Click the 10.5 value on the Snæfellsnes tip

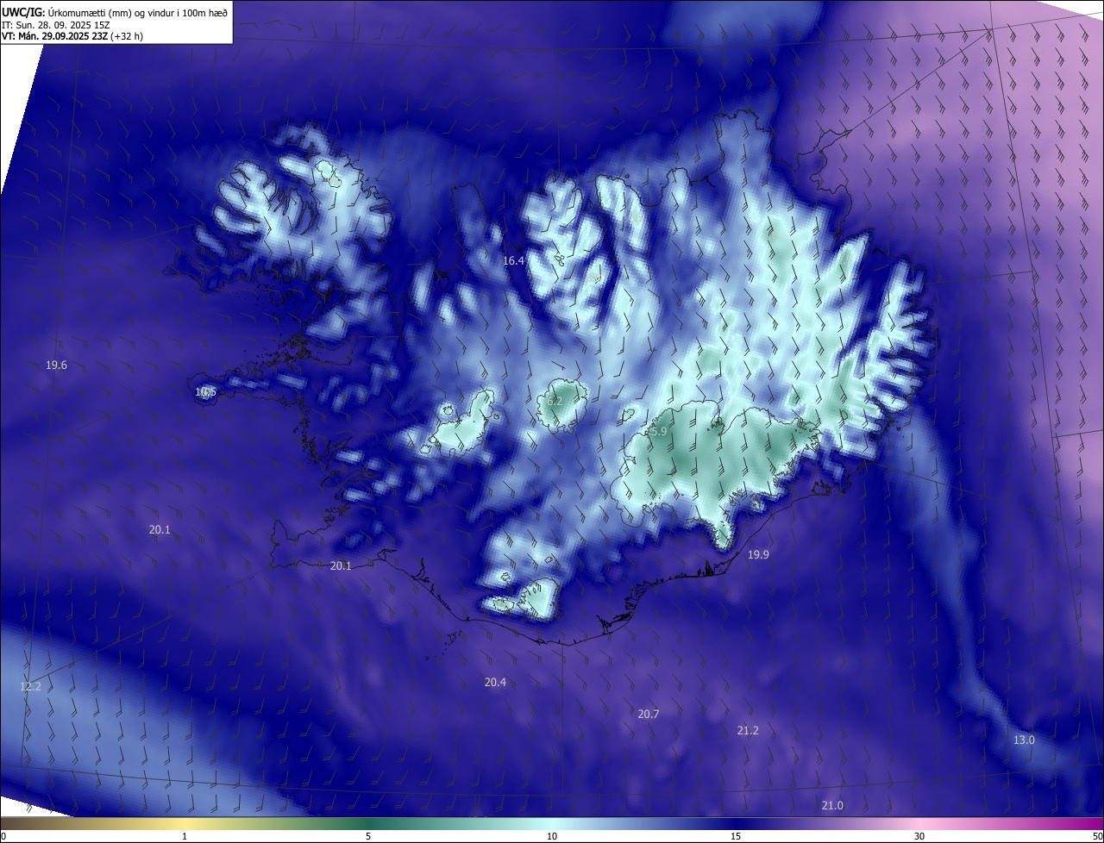(x=205, y=392)
